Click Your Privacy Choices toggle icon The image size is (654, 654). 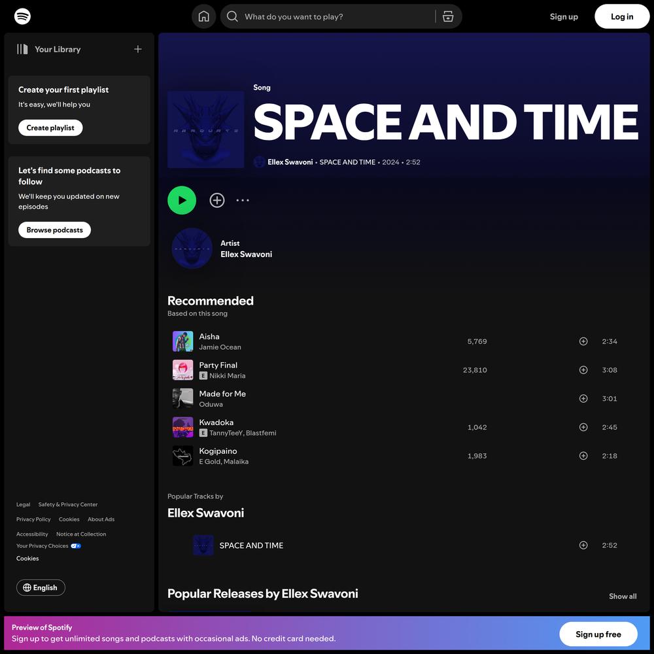(76, 545)
